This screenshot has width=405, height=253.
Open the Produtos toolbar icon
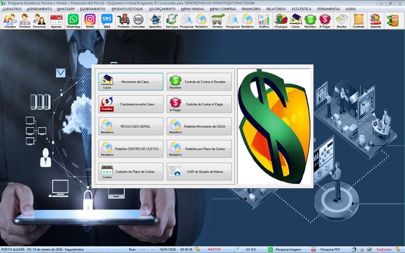click(124, 21)
